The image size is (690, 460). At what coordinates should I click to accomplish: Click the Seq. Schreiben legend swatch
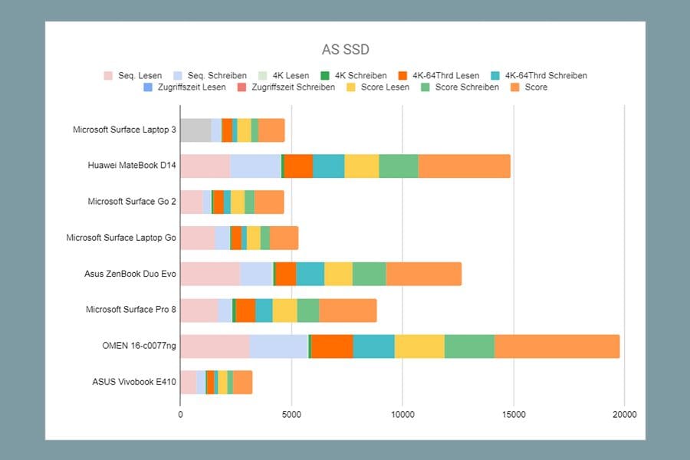coord(178,76)
